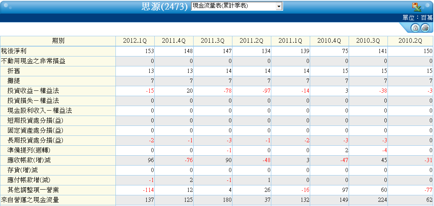Click 投資收益 value 20 for 2011.4Q
The height and width of the screenshot is (206, 434).
[190, 91]
